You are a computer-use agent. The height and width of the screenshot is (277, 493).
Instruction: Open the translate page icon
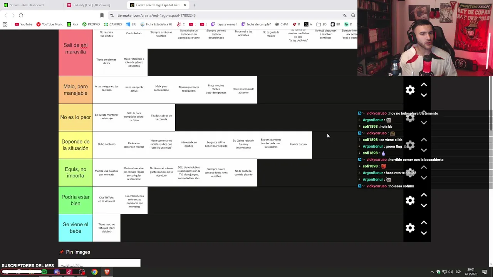[x=344, y=15]
